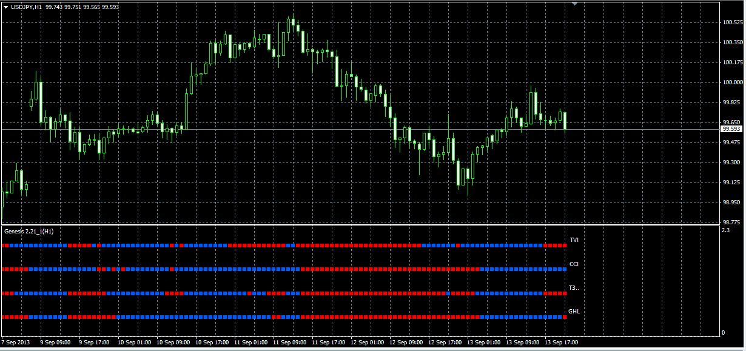Screen dimensions: 746x351
Task: Click the 100.000 price axis label
Action: (x=733, y=82)
